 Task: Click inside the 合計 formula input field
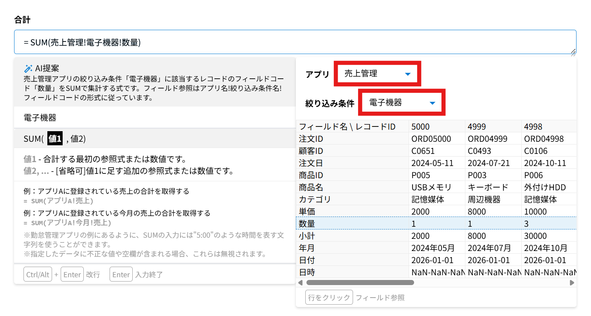(295, 42)
